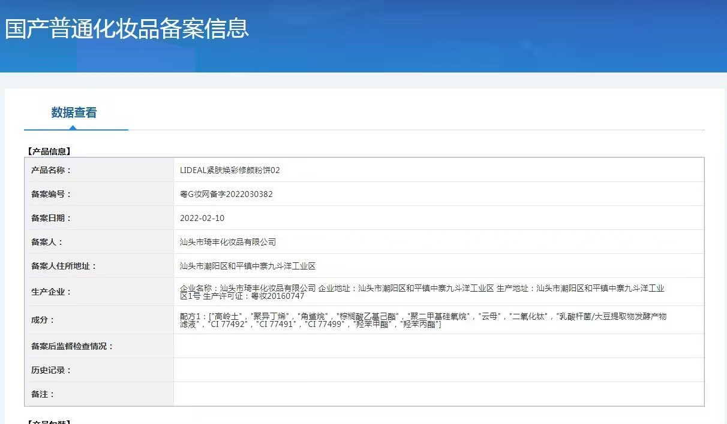Viewport: 727px width, 424px height.
Task: Click the 备案日期 label cell
Action: [99, 218]
